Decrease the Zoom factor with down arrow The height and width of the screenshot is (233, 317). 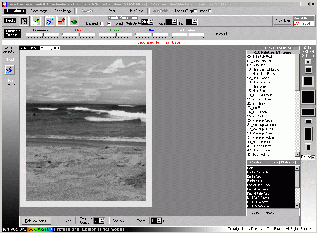coord(159,222)
